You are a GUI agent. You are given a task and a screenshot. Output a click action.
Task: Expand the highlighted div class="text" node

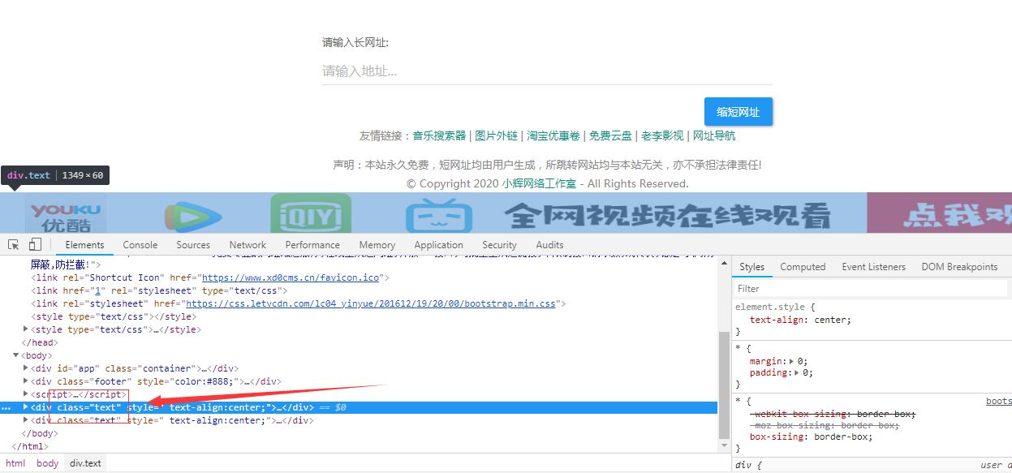coord(26,407)
